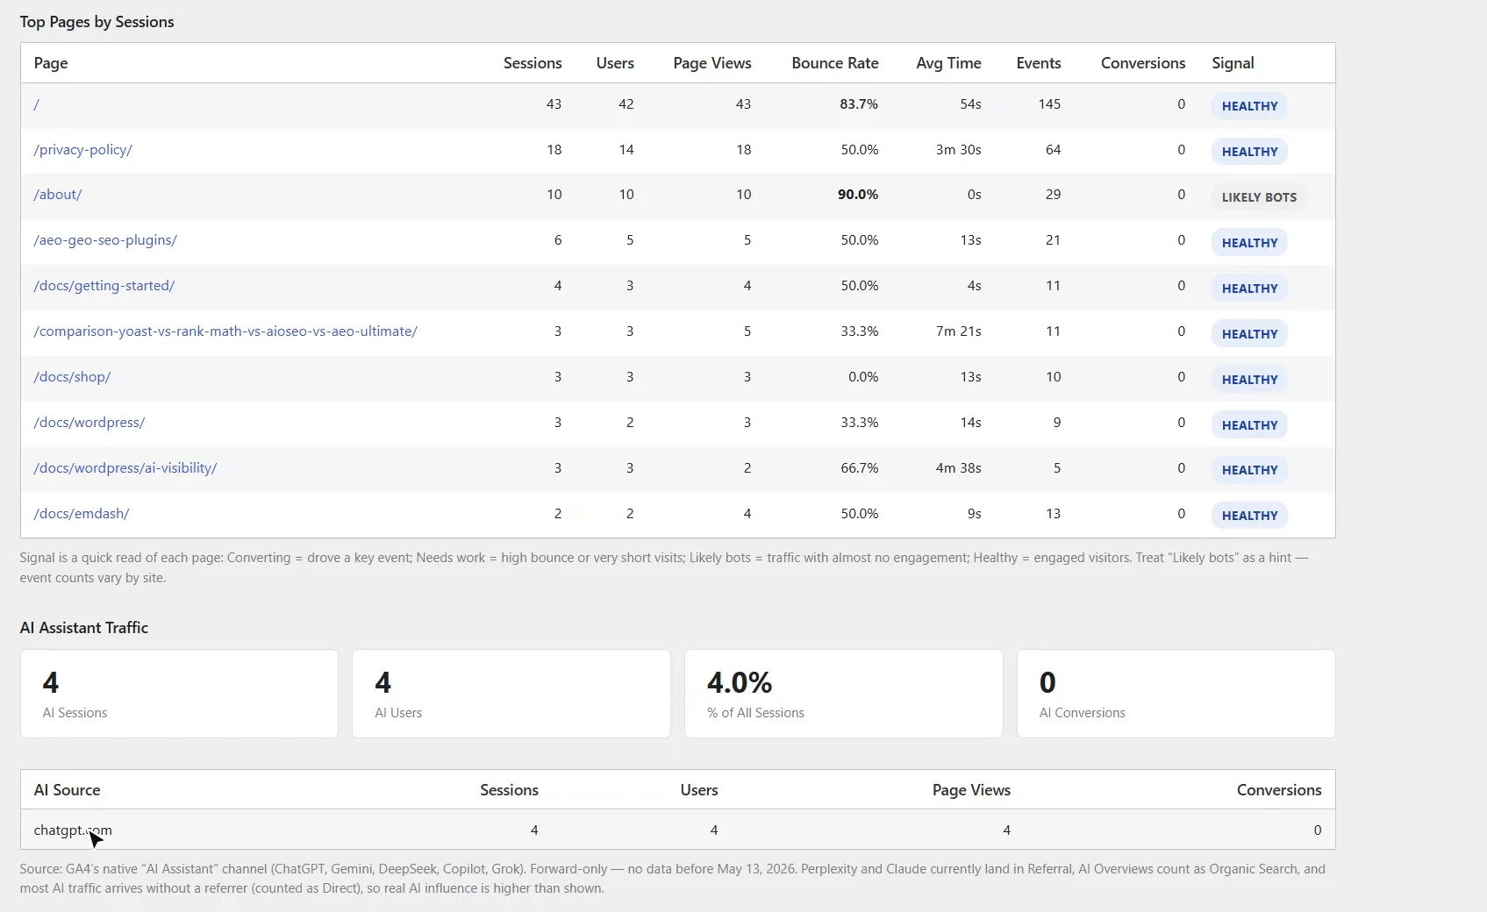
Task: Click the Users column header in Top Pages
Action: 615,63
